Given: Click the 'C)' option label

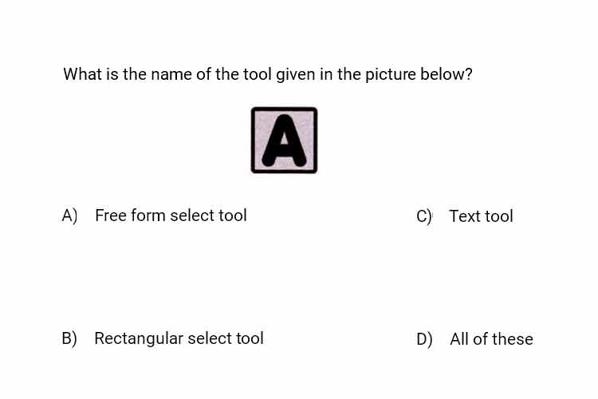Looking at the screenshot, I should pyautogui.click(x=424, y=216).
